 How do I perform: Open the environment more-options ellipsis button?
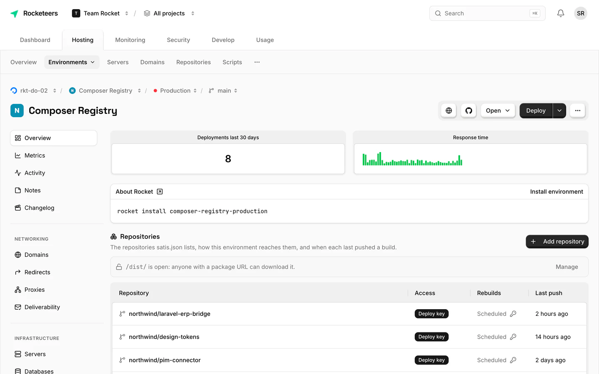pos(578,111)
